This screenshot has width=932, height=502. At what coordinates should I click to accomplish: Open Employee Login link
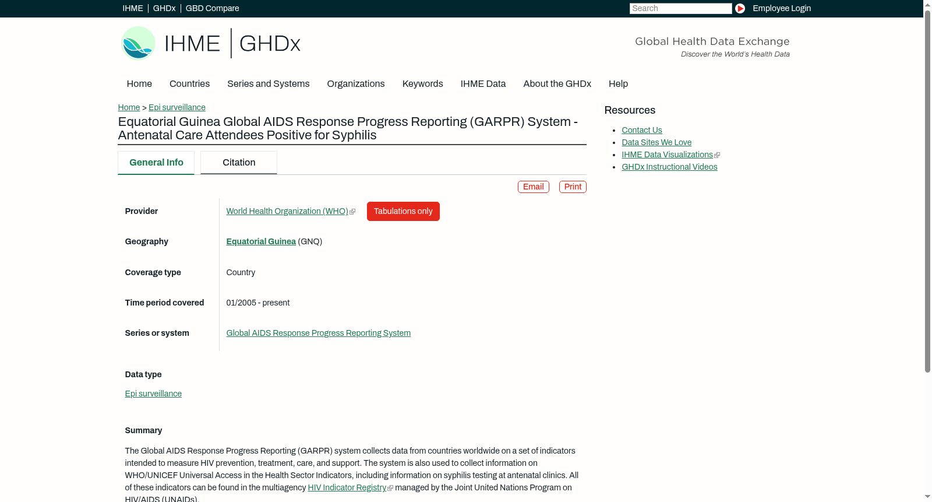tap(782, 8)
